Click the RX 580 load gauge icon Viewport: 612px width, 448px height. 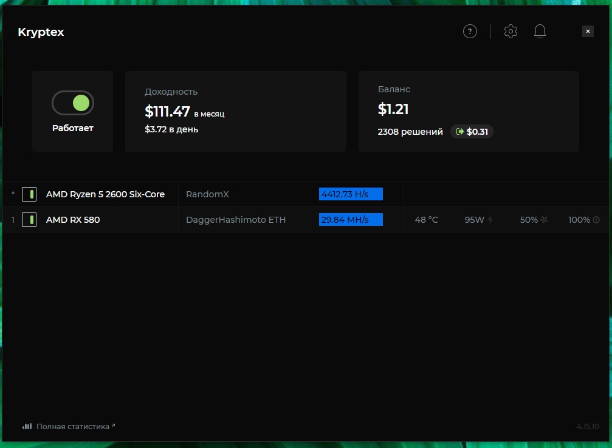tap(596, 220)
